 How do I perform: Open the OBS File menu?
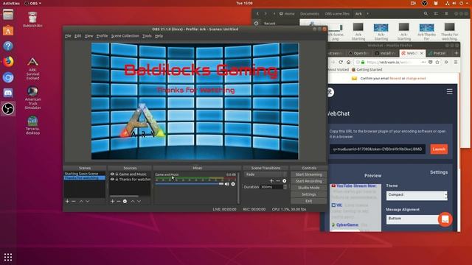tap(68, 36)
